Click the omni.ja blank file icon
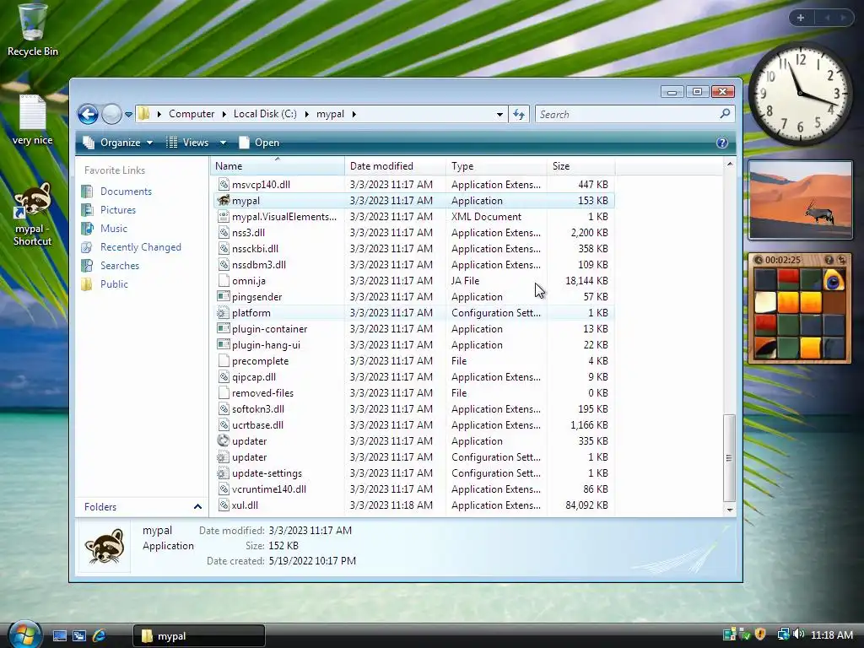The width and height of the screenshot is (864, 648). click(x=223, y=280)
